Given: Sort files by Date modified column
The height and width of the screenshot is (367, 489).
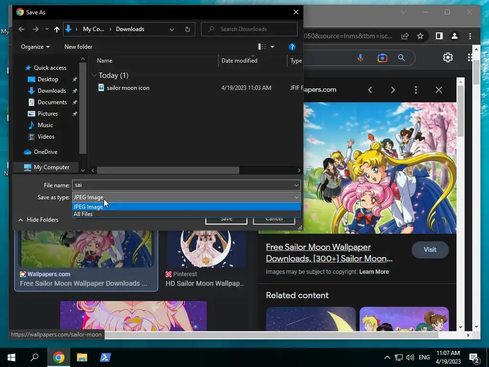Looking at the screenshot, I should (239, 61).
